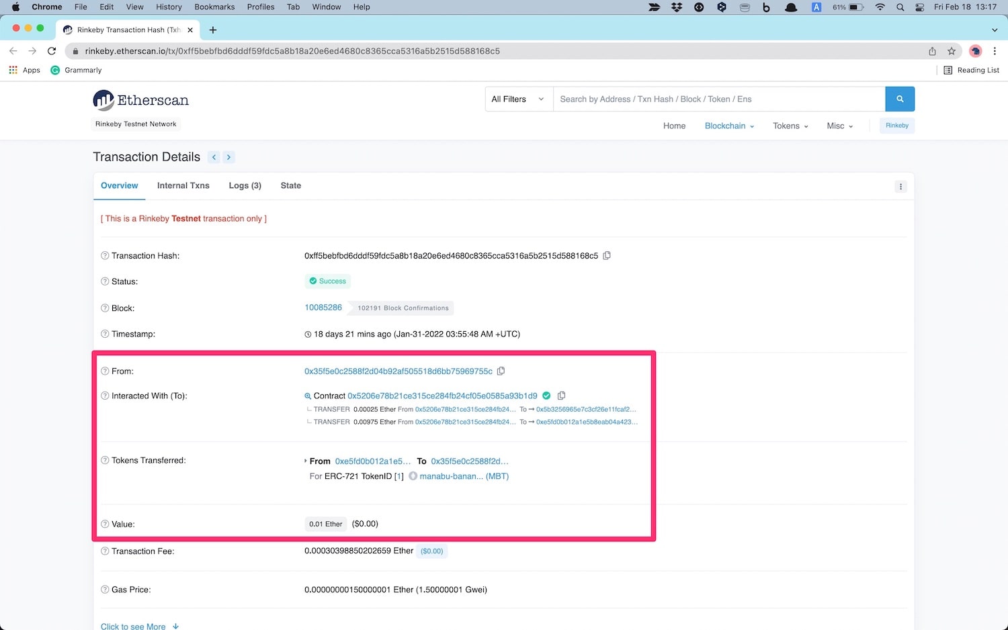Click the Success status badge
Viewport: 1008px width, 630px height.
(327, 281)
